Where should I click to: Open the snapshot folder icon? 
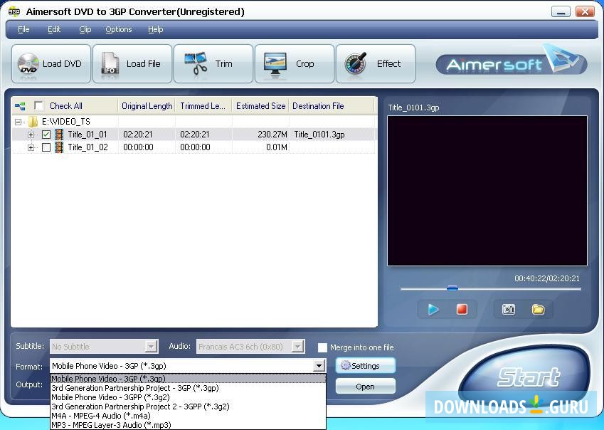(x=538, y=309)
